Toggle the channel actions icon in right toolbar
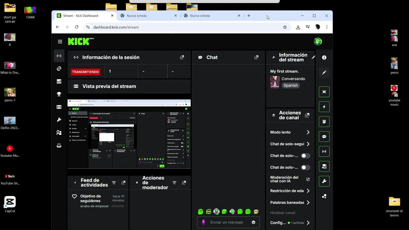409x230 pixels. (x=324, y=166)
